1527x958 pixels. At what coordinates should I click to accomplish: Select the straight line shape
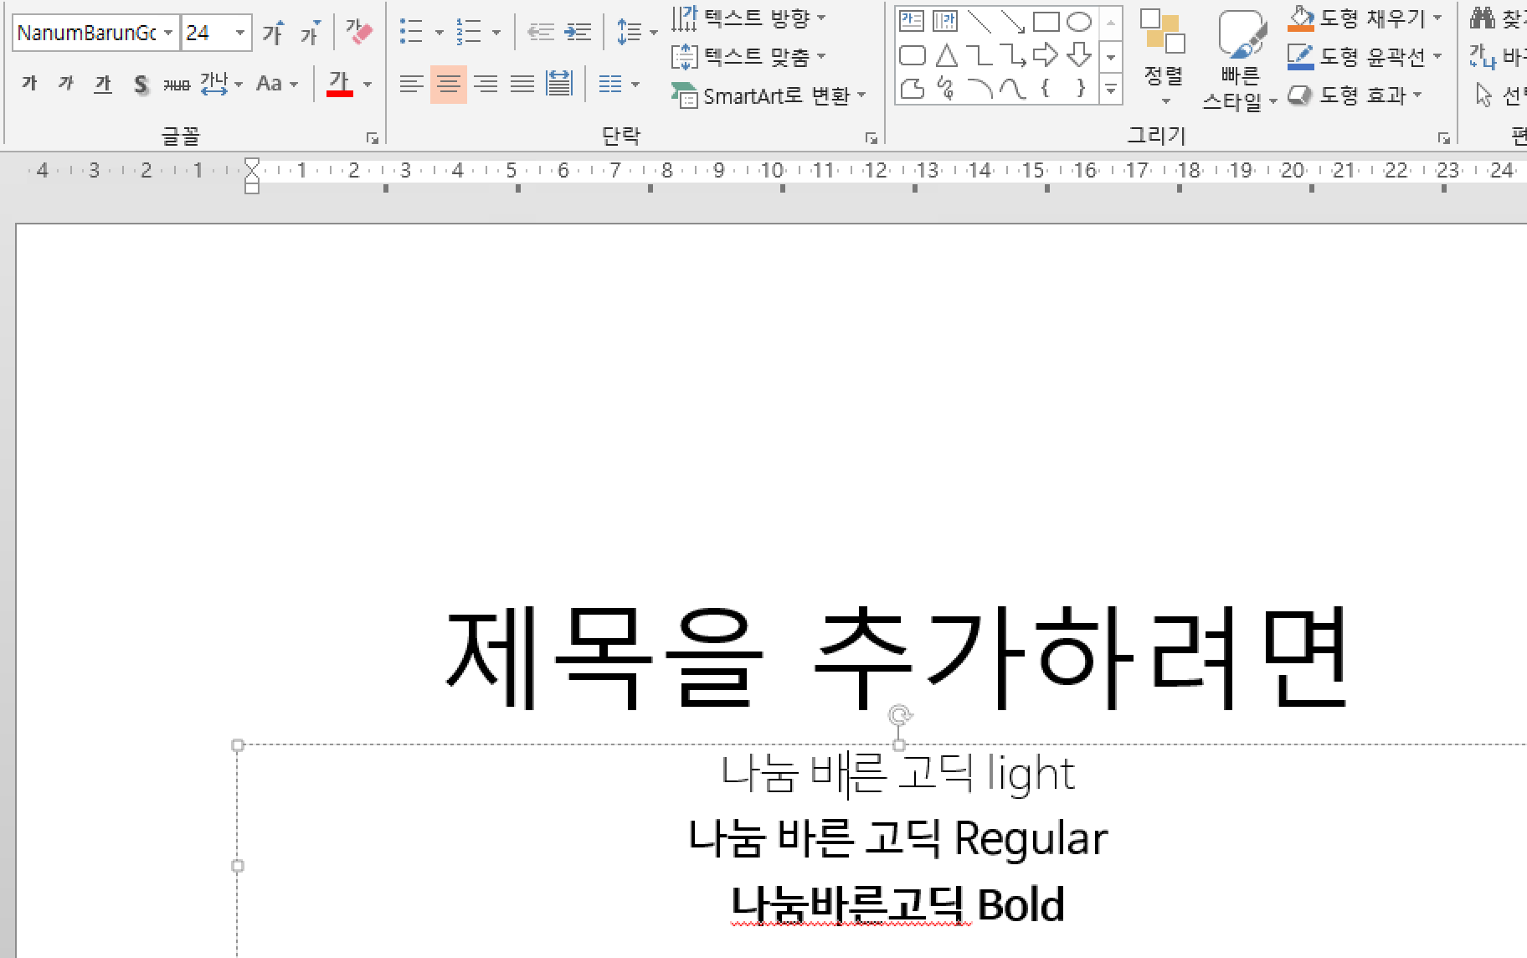tap(979, 21)
